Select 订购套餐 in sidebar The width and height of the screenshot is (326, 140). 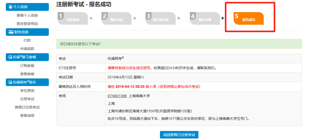[27, 66]
